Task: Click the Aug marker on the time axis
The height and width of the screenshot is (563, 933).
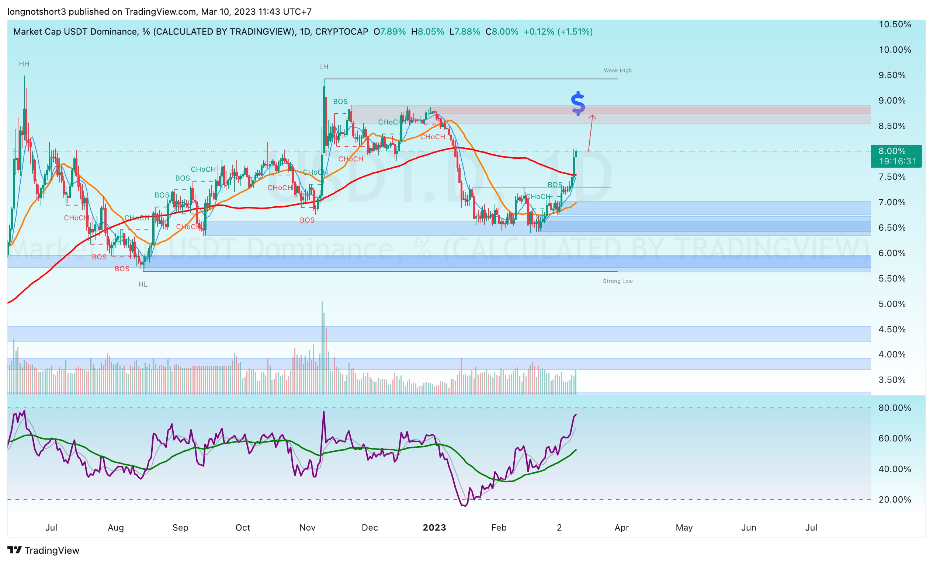Action: point(116,527)
